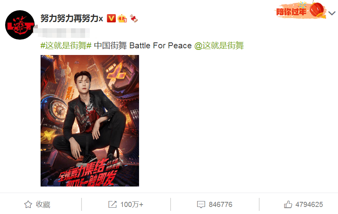Click the repost share icon
The image size is (338, 214).
[112, 204]
